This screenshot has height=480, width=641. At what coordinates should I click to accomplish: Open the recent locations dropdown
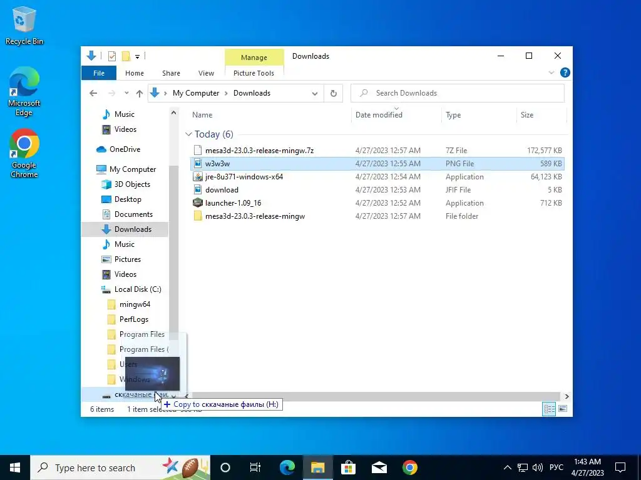coord(126,93)
